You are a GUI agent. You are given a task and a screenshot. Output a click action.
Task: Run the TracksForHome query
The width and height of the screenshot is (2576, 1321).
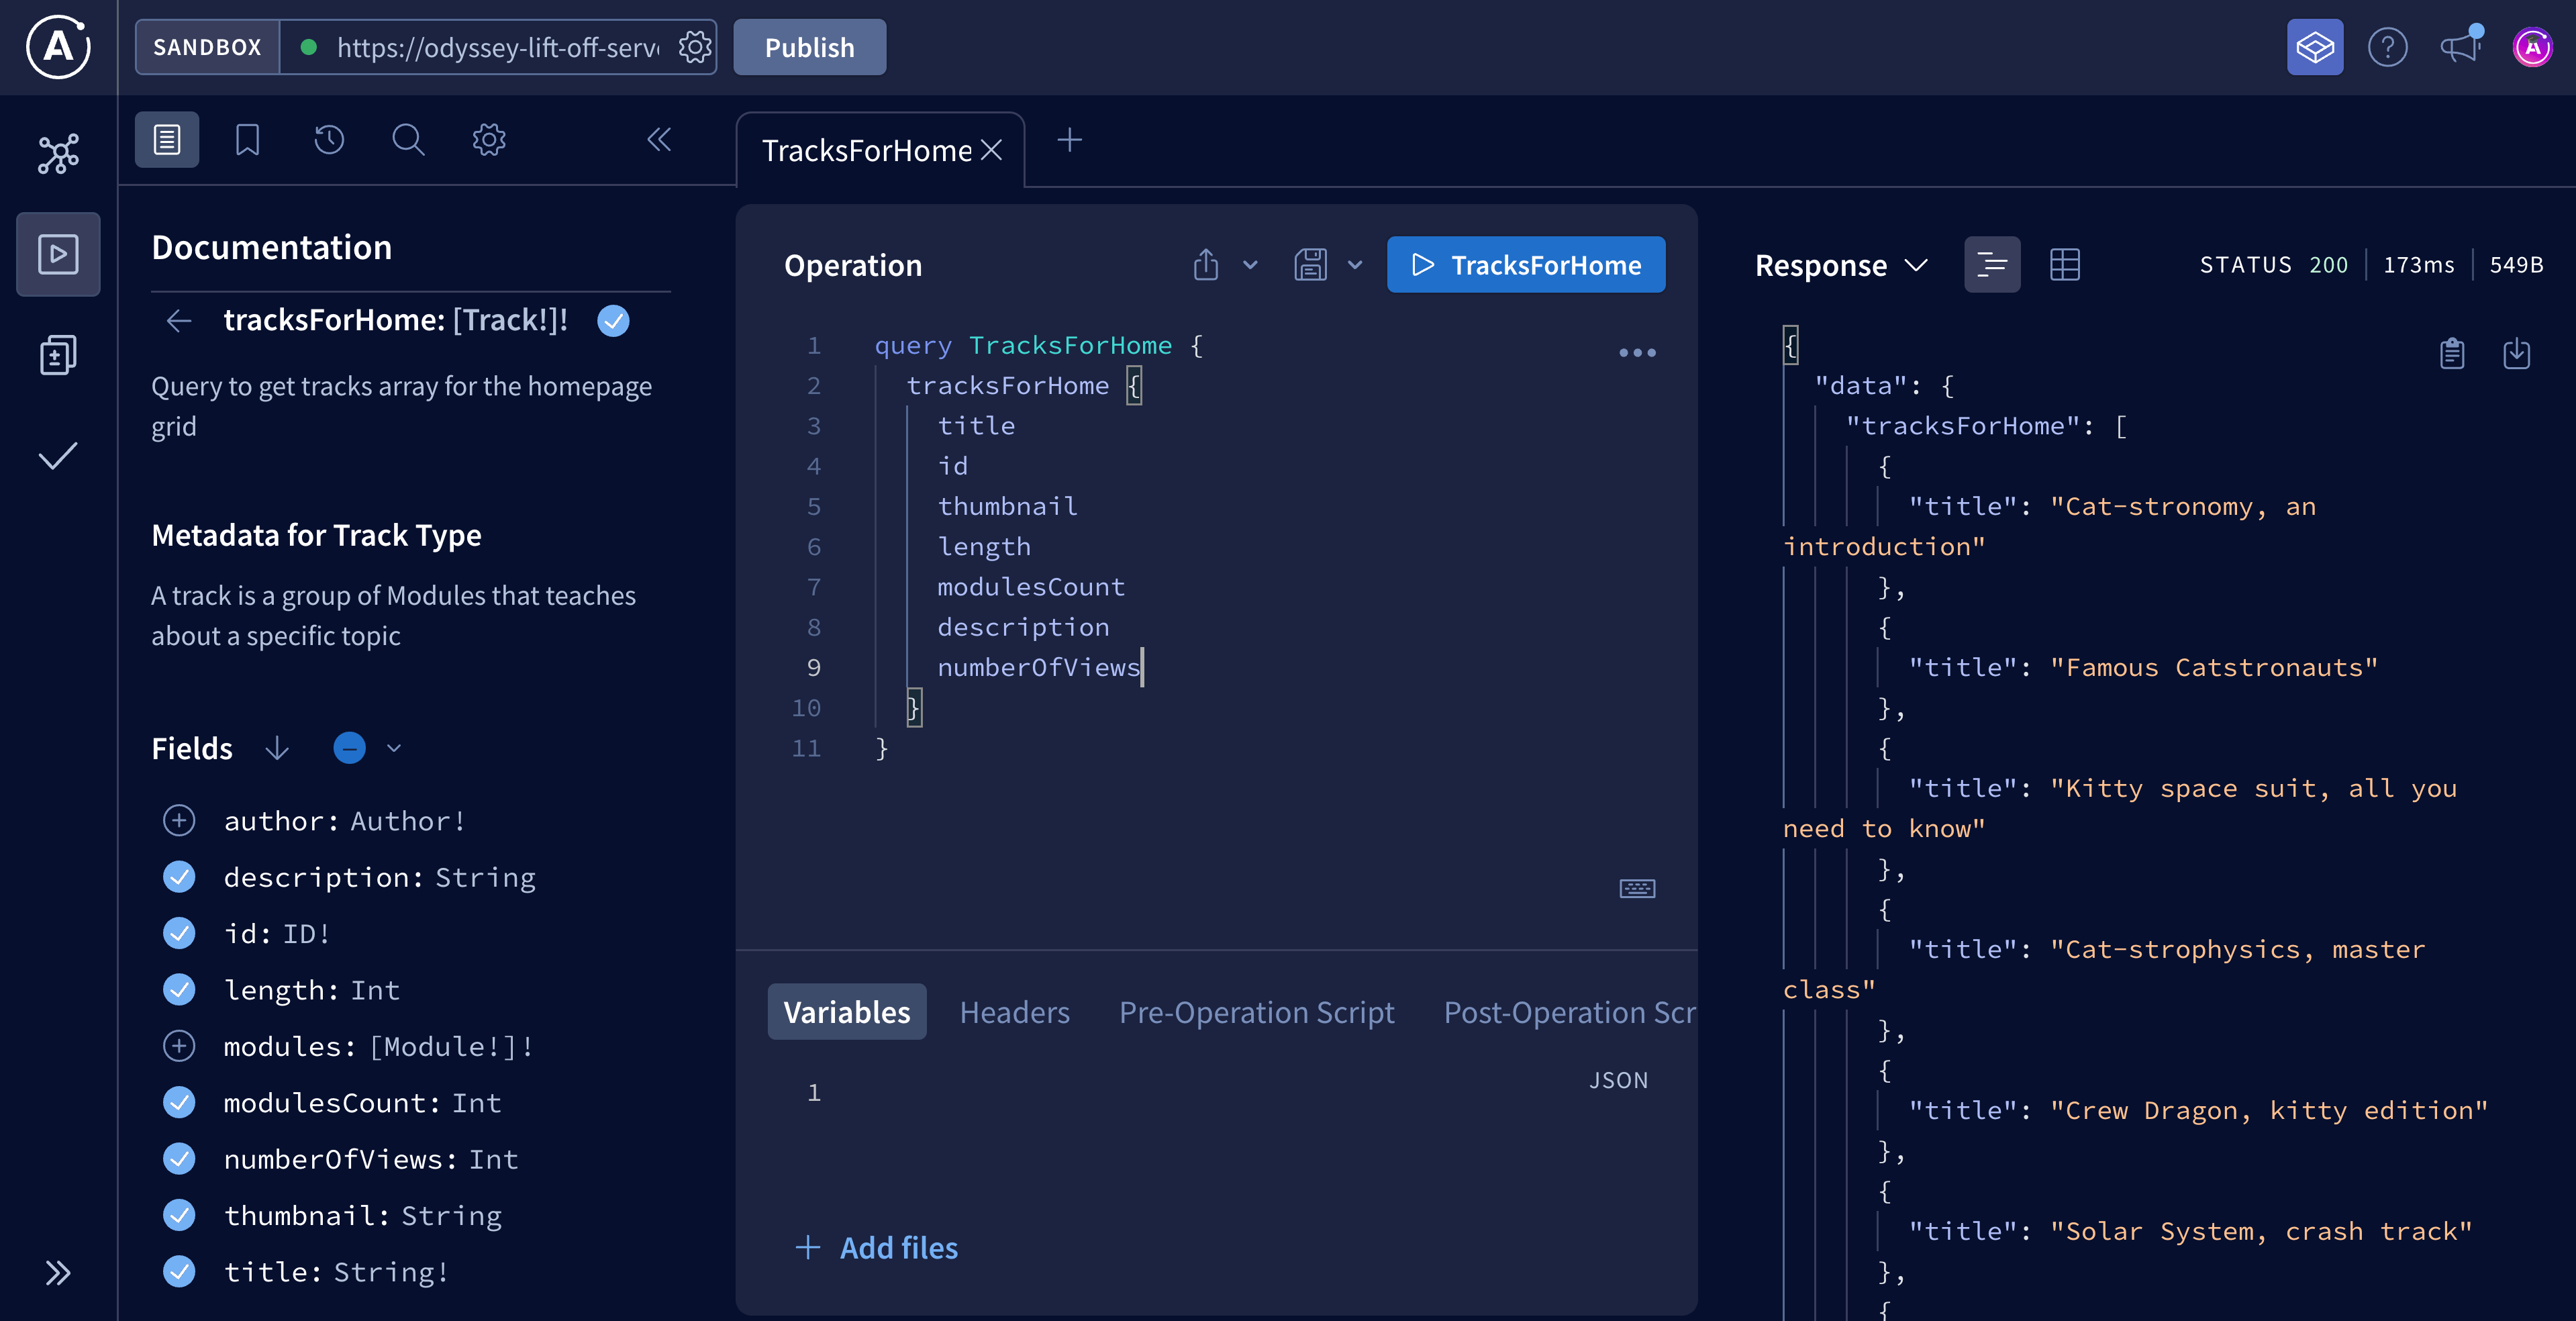pos(1525,265)
